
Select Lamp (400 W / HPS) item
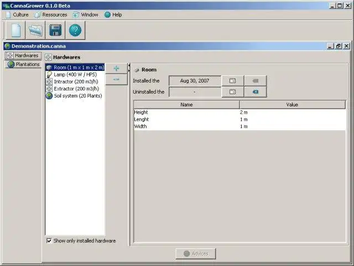(x=75, y=74)
